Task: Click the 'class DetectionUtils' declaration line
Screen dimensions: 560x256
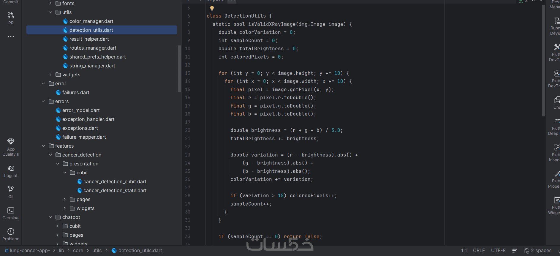Action: (239, 16)
